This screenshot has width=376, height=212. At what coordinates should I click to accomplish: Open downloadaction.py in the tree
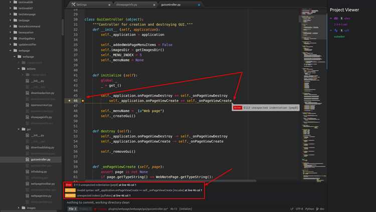pos(43,93)
